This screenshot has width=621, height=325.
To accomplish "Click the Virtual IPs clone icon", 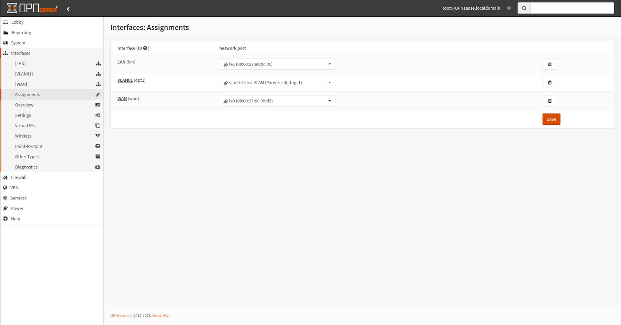I will 98,126.
